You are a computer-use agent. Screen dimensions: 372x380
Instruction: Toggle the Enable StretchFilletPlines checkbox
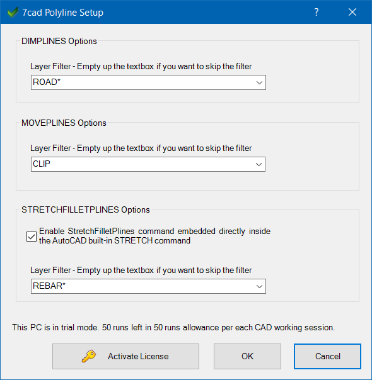(32, 237)
